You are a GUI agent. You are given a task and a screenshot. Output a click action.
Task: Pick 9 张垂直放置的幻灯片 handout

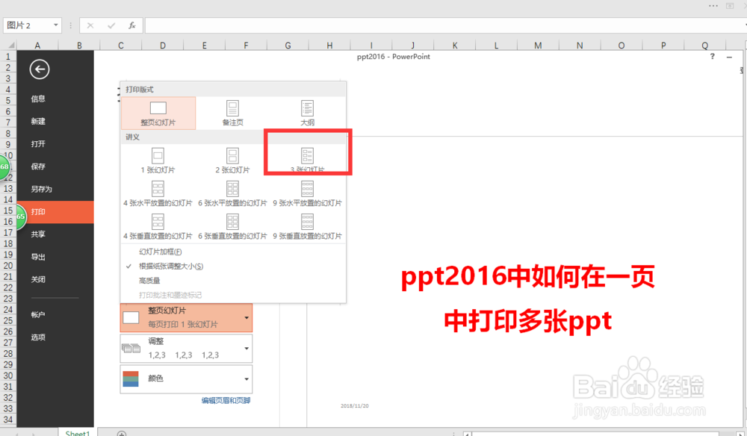[307, 226]
